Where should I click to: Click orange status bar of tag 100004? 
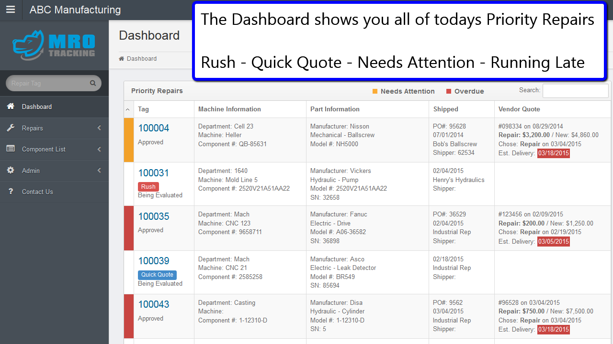[128, 140]
